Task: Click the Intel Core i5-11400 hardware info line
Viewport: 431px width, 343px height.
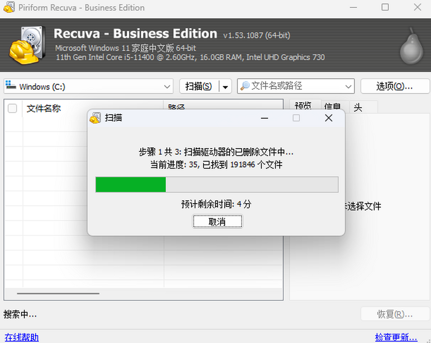Action: pyautogui.click(x=190, y=57)
